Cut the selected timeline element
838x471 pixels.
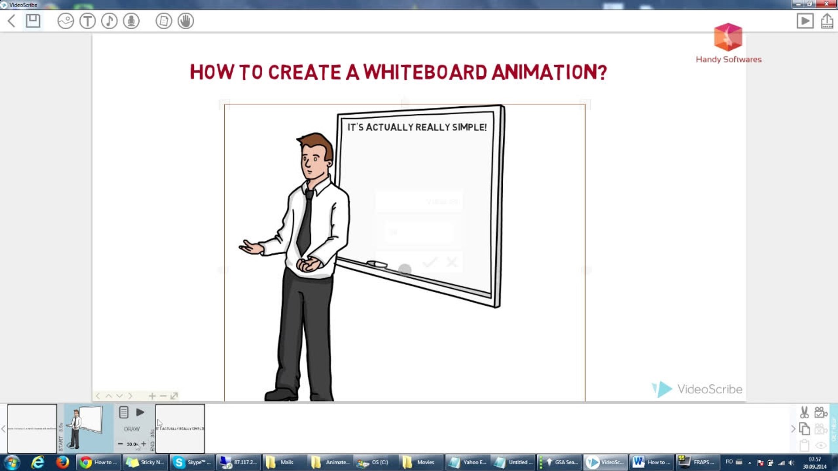pyautogui.click(x=804, y=412)
